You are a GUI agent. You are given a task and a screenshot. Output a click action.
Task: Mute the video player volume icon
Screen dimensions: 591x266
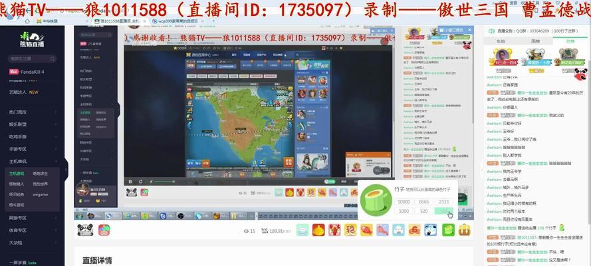151,182
